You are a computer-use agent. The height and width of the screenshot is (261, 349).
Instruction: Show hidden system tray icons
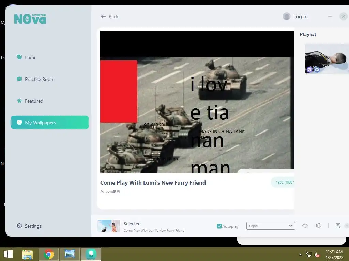[x=301, y=255]
